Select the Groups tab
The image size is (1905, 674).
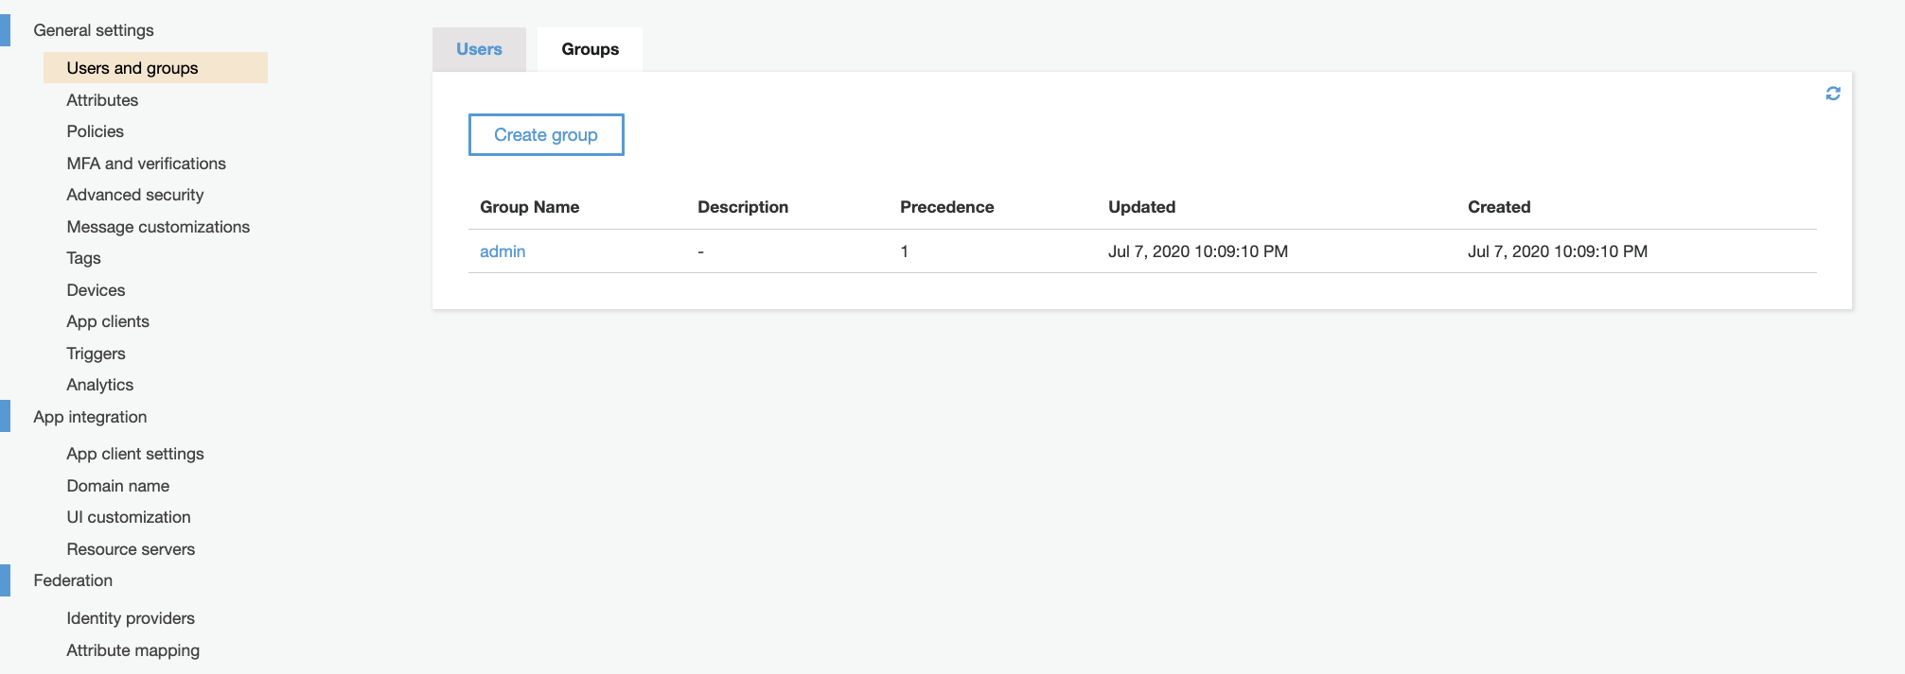590,49
